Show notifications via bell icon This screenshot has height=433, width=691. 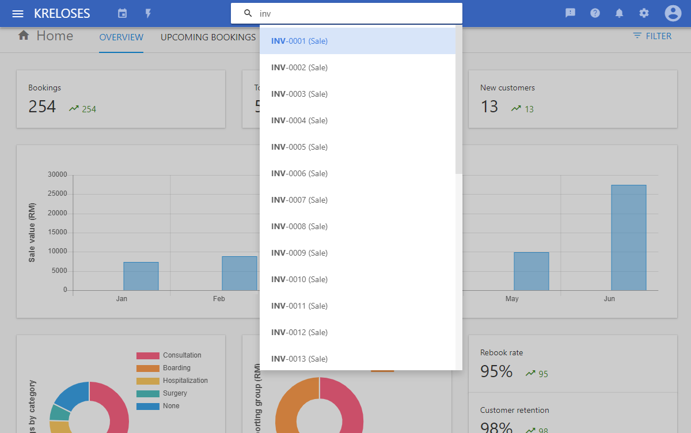pos(620,13)
